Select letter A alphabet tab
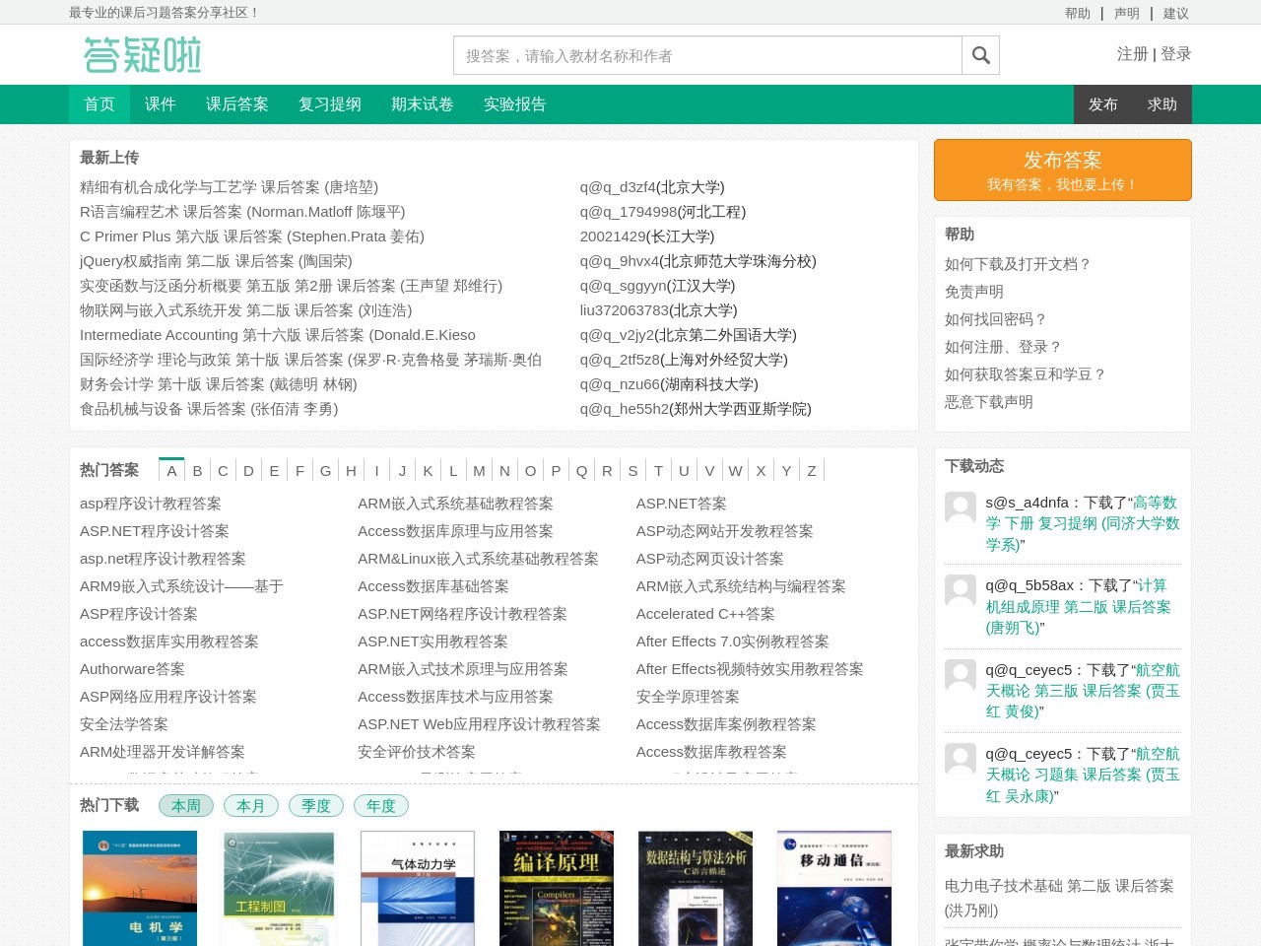This screenshot has height=946, width=1261. click(171, 470)
